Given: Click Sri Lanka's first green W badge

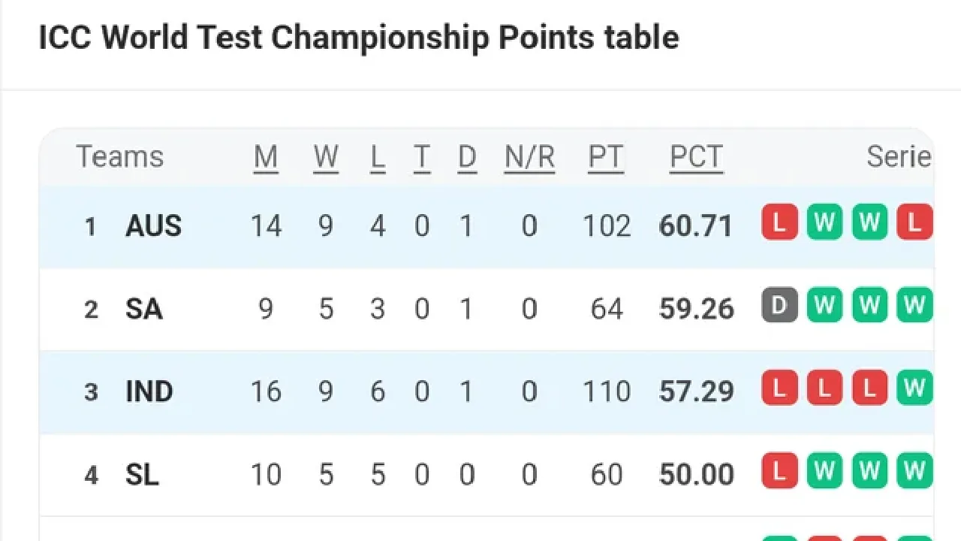Looking at the screenshot, I should (824, 471).
